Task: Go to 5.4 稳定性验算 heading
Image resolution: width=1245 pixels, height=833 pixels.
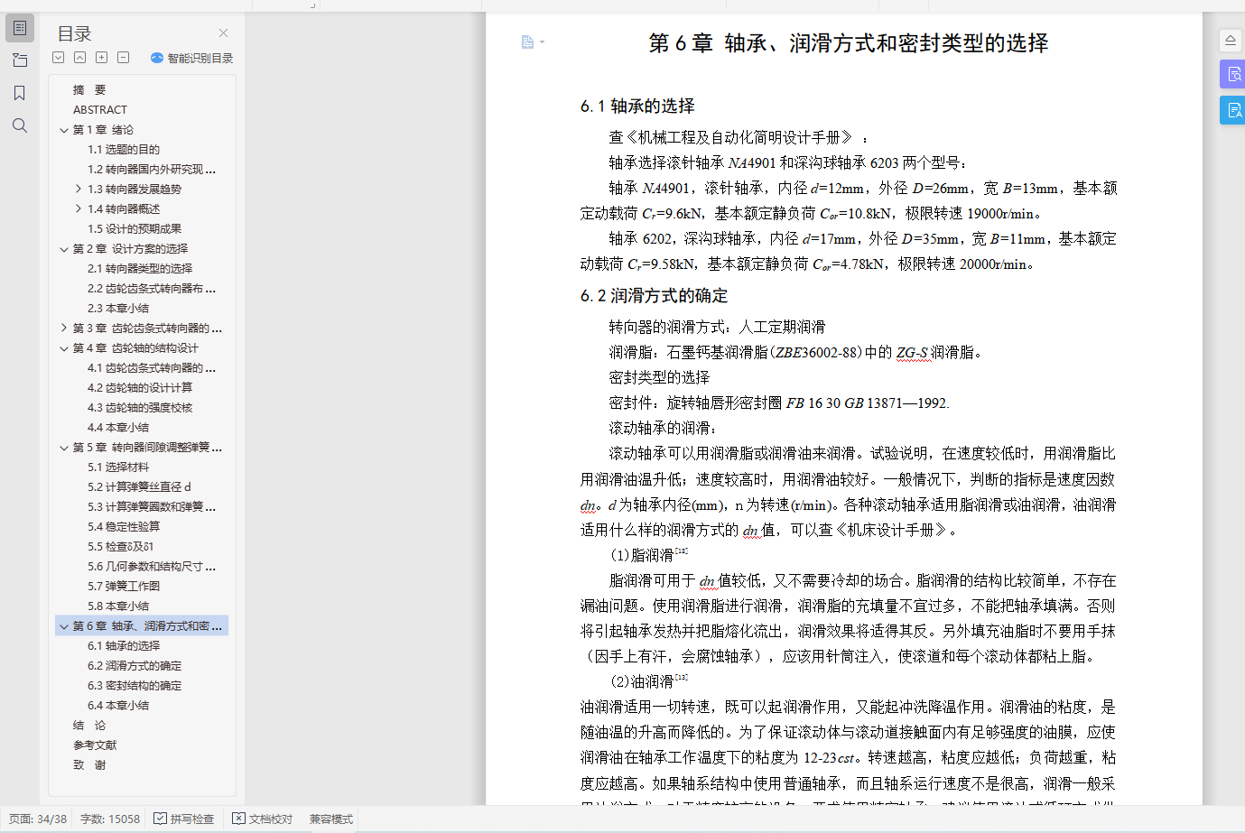Action: coord(124,527)
